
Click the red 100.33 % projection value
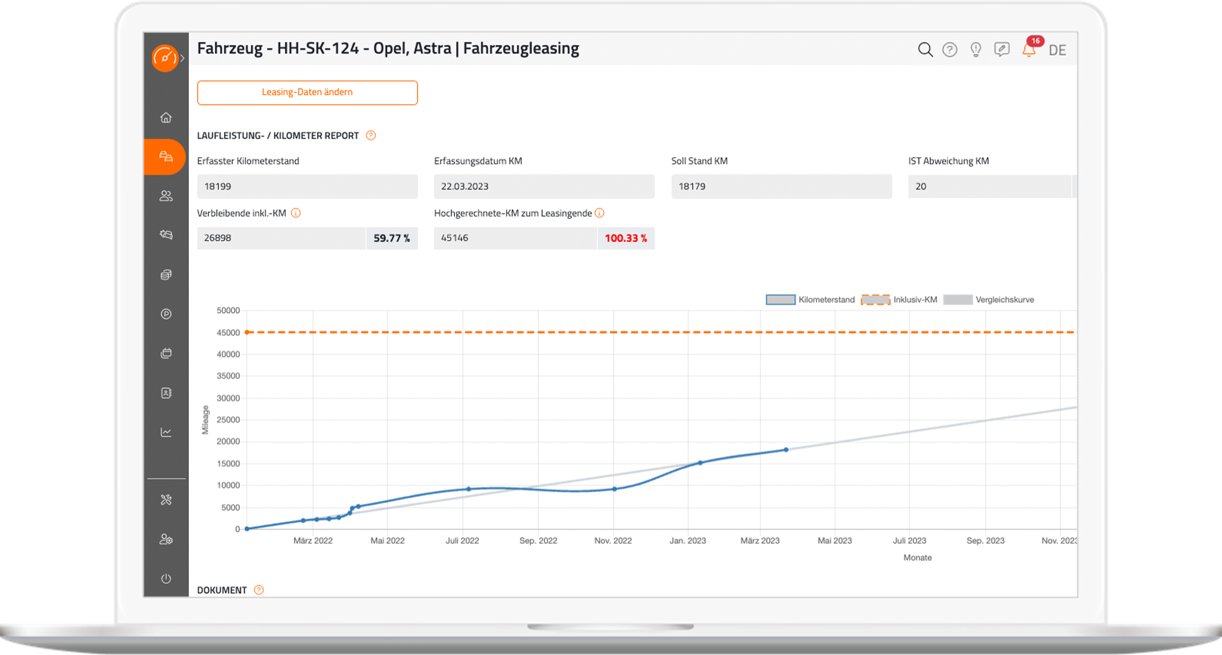click(x=626, y=238)
